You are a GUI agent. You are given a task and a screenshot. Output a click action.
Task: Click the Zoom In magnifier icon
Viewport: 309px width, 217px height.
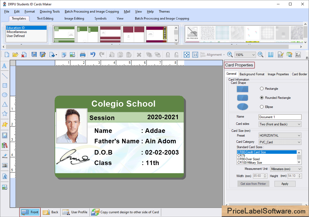[230, 55]
